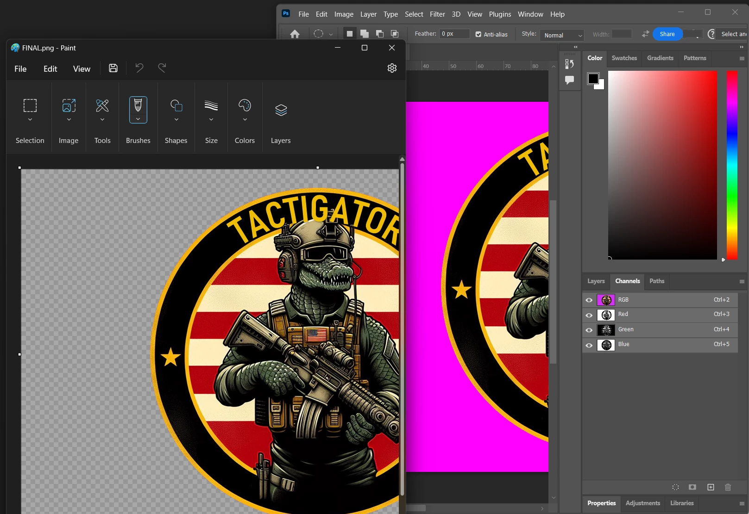Open the Colors palette icon in Paint
Image resolution: width=749 pixels, height=514 pixels.
[245, 105]
